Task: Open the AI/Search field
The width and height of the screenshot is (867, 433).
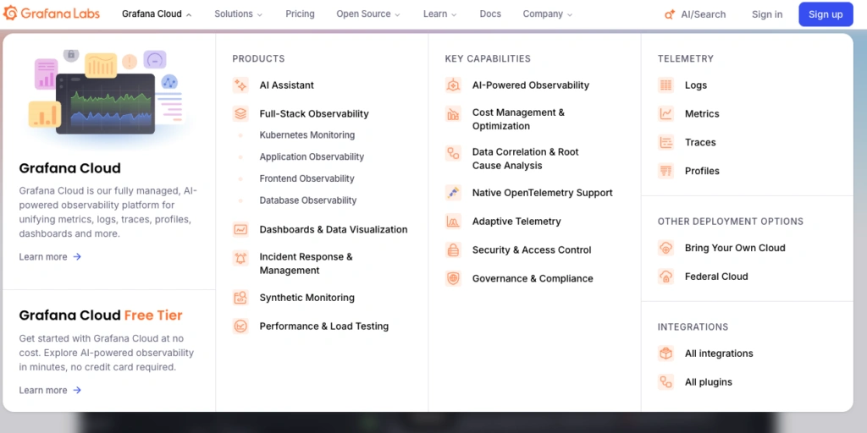Action: (696, 14)
